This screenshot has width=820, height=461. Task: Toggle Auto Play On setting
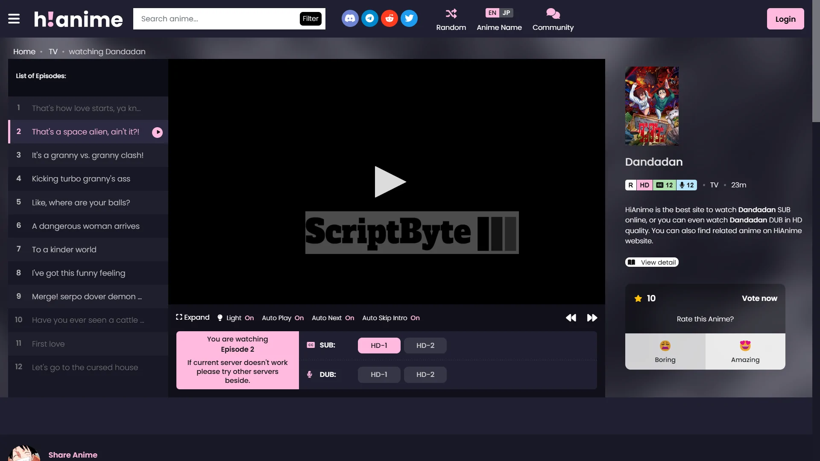point(283,318)
